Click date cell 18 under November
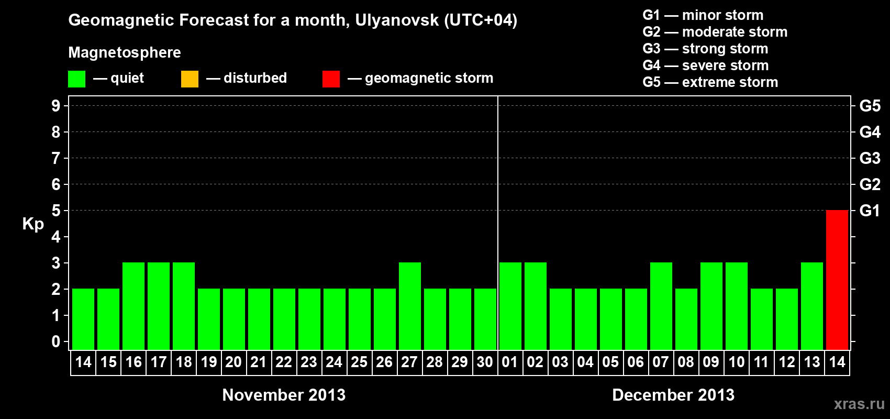The image size is (890, 419). pyautogui.click(x=184, y=362)
